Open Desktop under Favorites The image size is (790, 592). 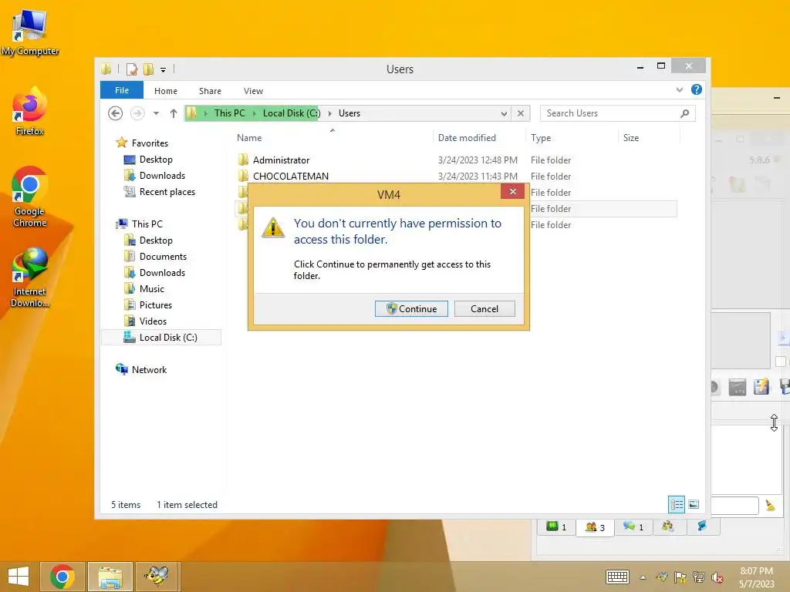pyautogui.click(x=156, y=159)
